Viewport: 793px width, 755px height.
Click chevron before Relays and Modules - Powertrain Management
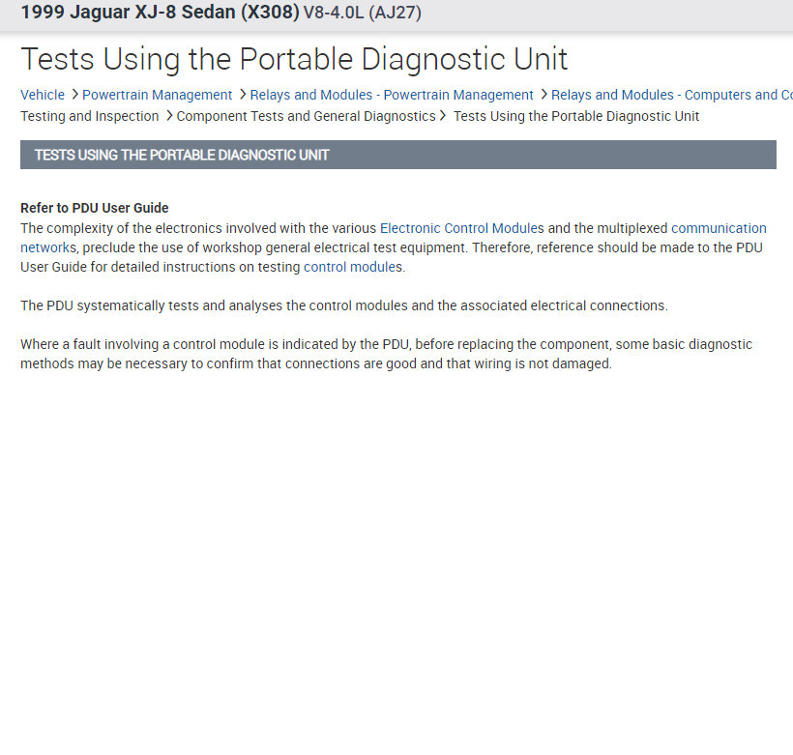click(242, 95)
